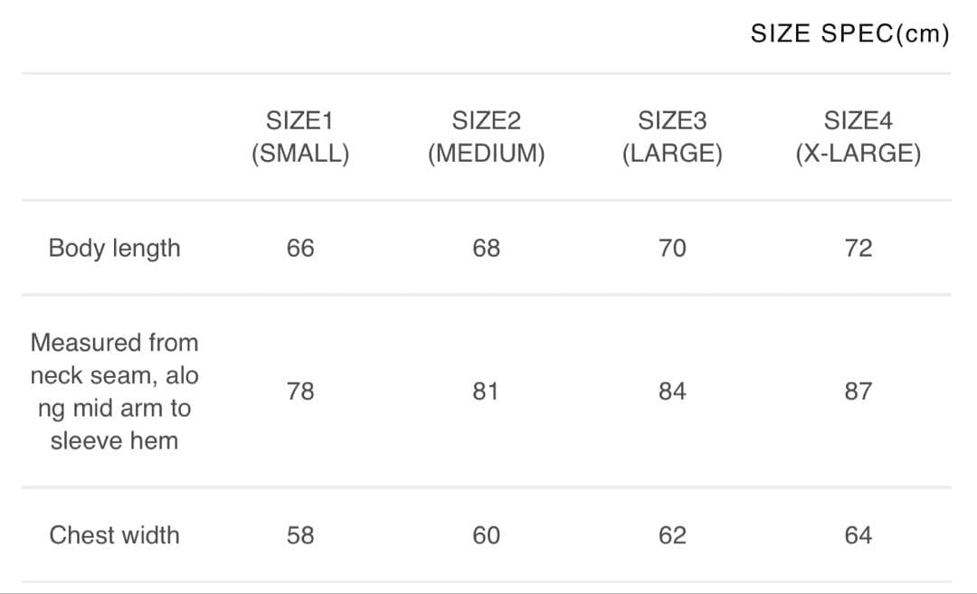
Task: Click the SIZE3 (LARGE) column header
Action: pyautogui.click(x=672, y=137)
